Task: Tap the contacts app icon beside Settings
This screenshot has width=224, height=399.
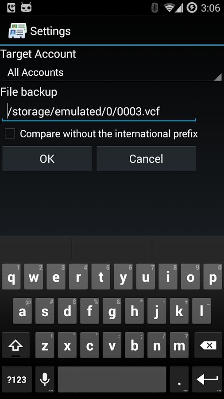Action: point(18,31)
